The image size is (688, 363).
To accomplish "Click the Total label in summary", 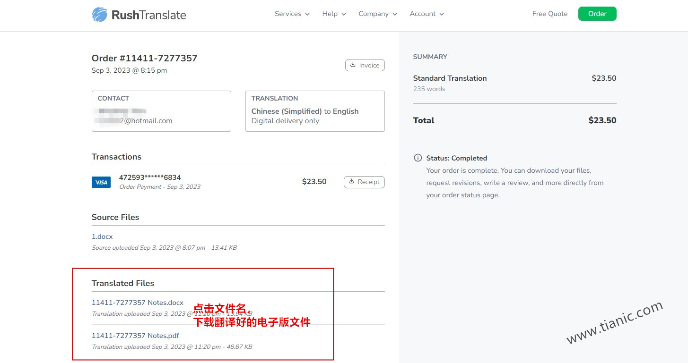I will 424,120.
